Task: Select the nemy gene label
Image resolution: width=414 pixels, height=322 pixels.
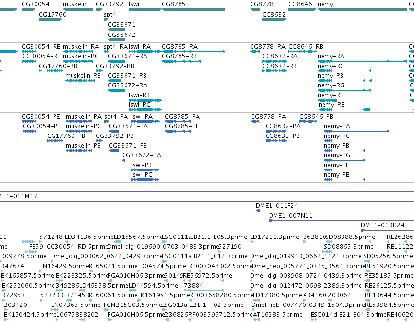Action: pos(325,4)
